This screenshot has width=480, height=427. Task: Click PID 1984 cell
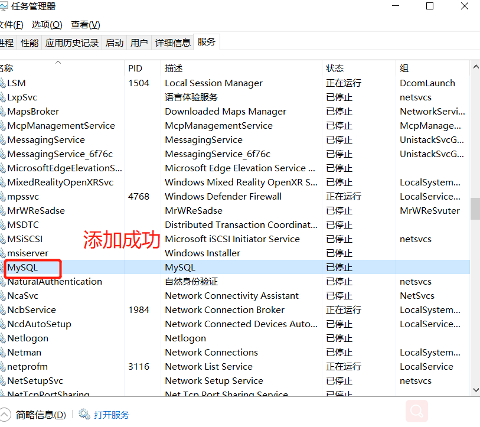tap(139, 310)
